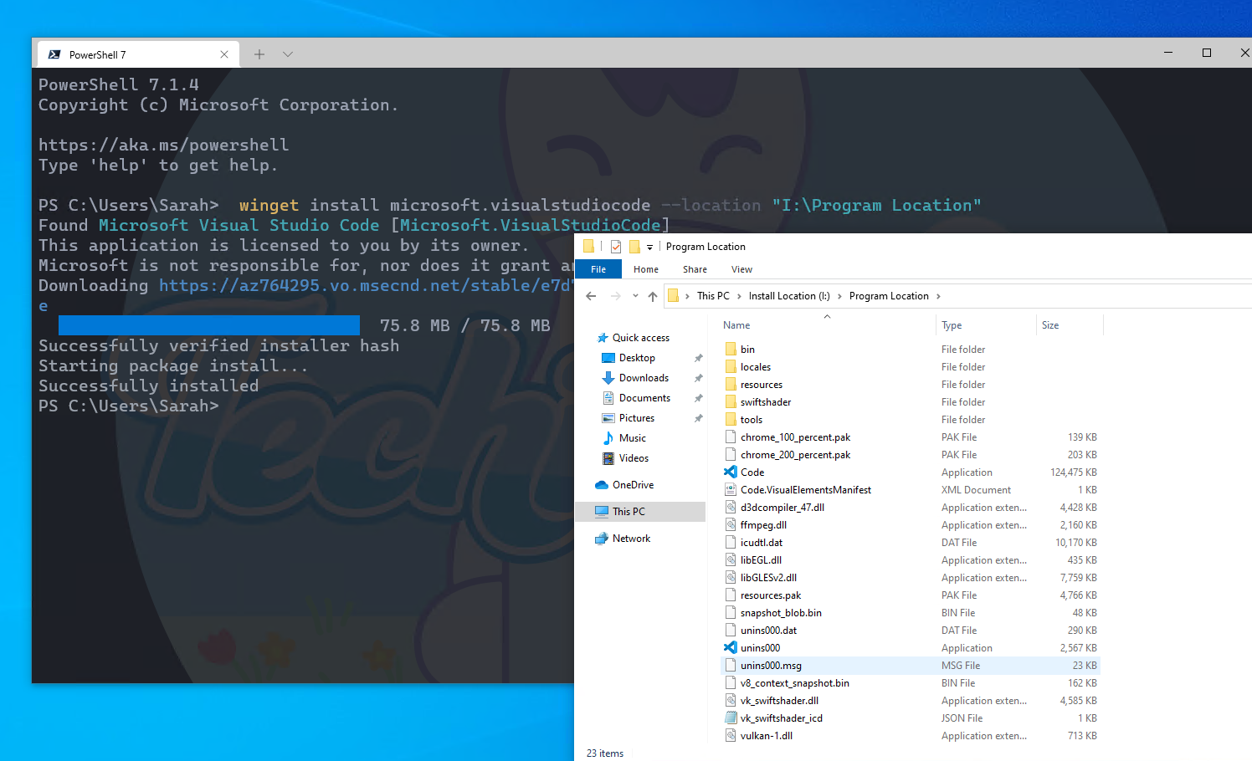
Task: Click the New Folder quick access icon
Action: tap(634, 246)
